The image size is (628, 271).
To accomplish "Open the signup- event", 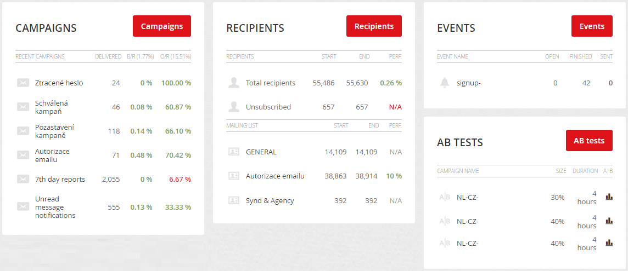I will click(469, 83).
